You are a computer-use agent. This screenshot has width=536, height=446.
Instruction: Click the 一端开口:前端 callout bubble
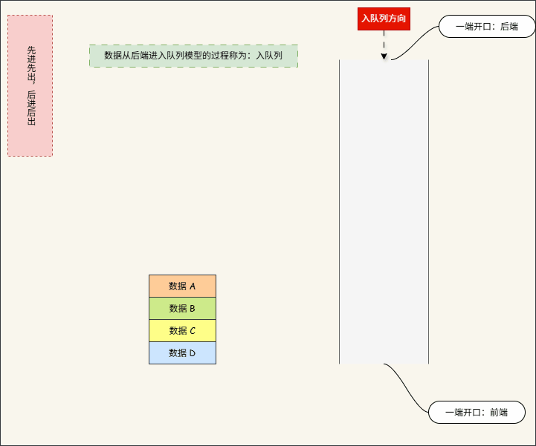[x=477, y=412]
